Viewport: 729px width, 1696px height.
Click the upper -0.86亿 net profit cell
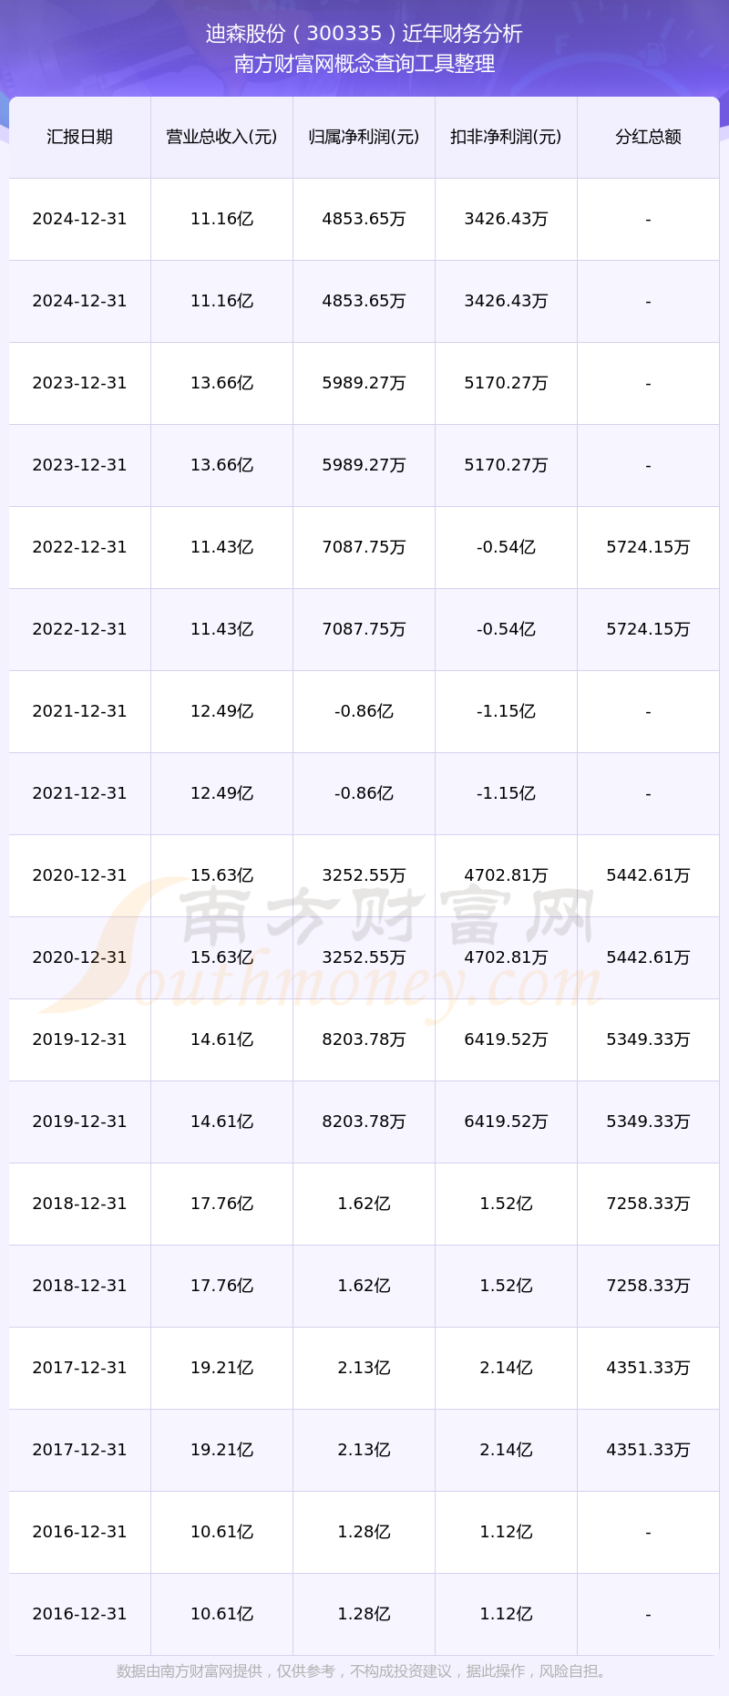point(364,711)
